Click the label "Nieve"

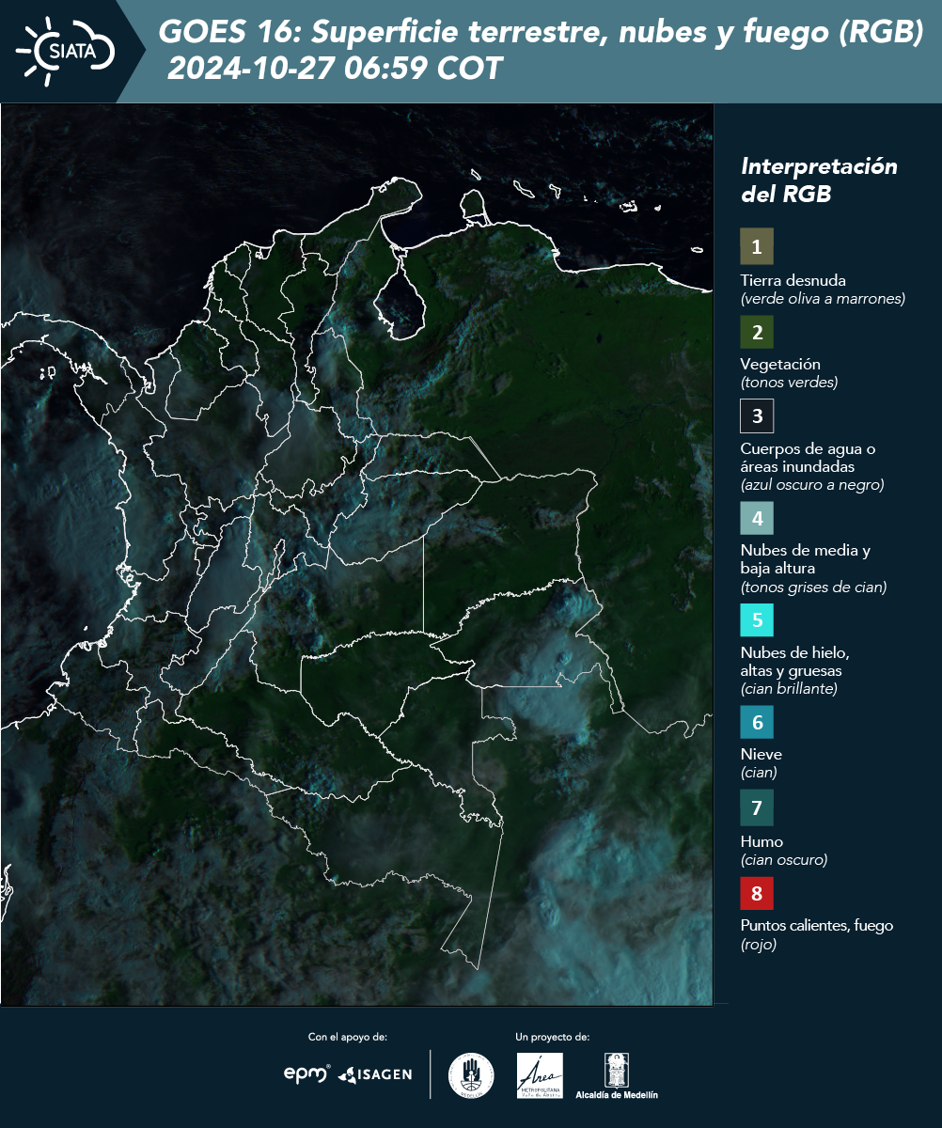pos(761,754)
